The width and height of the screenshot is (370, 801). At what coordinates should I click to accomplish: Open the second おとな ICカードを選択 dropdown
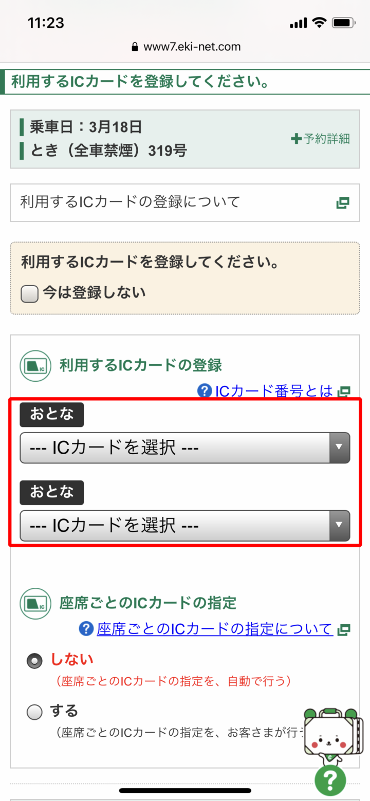coord(185,526)
